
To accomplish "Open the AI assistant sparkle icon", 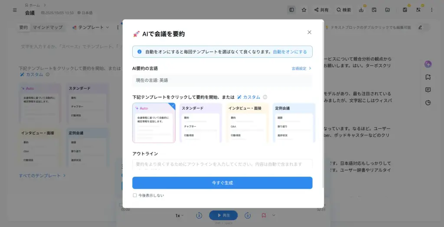I will (x=428, y=64).
